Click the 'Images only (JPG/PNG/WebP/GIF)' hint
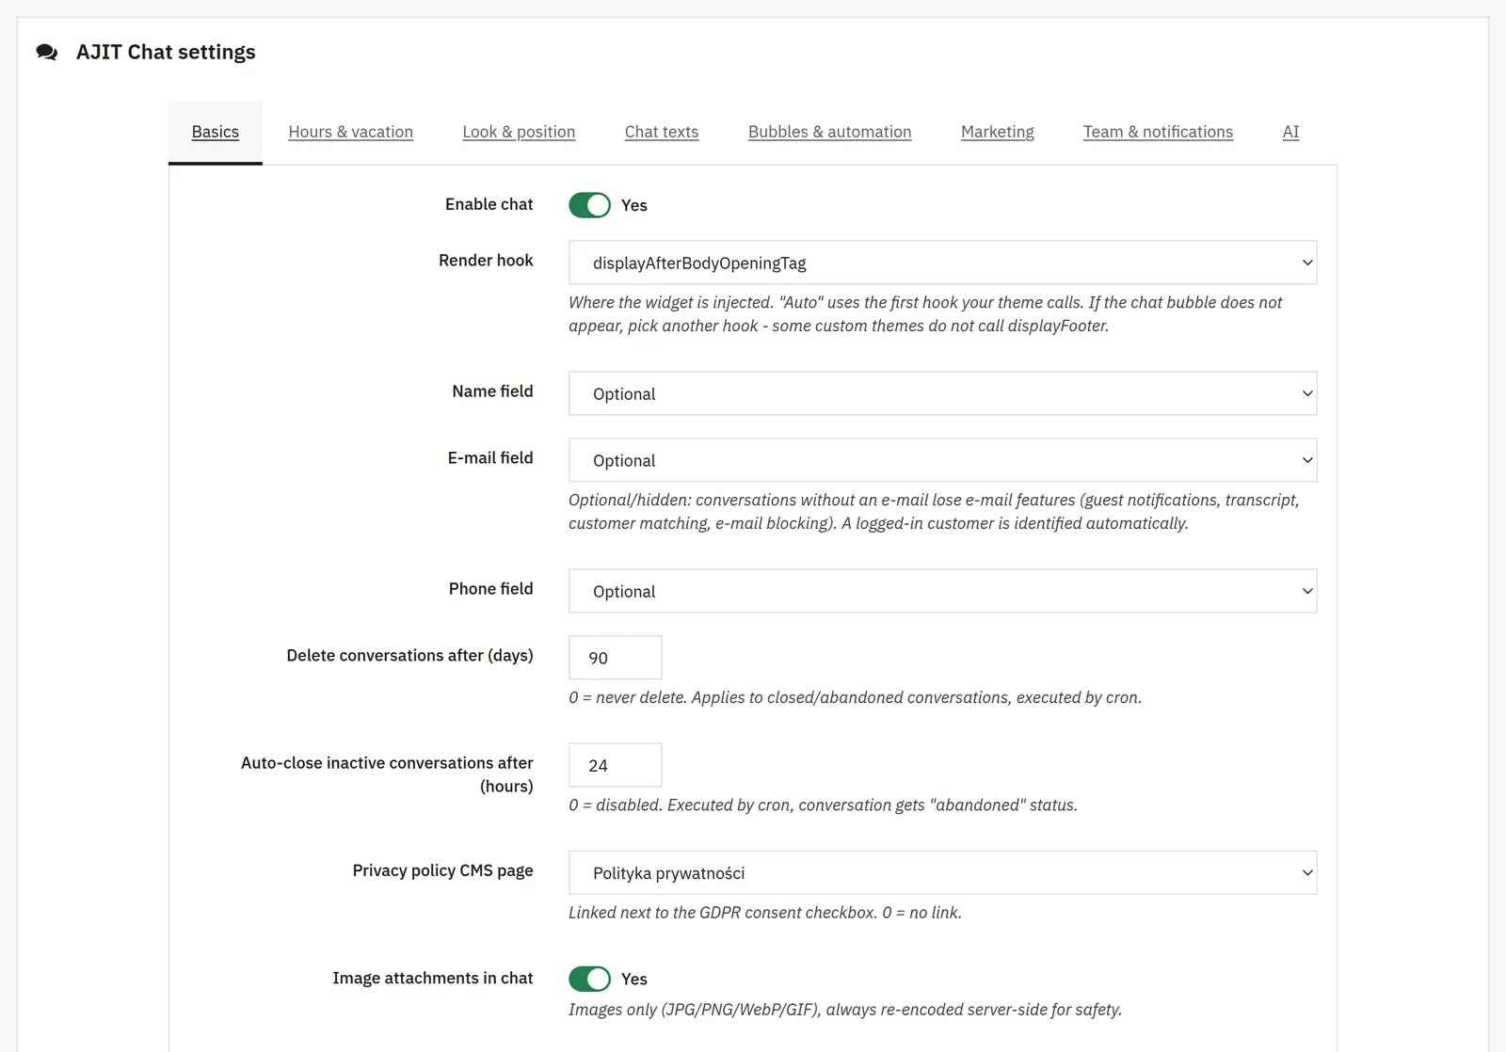Image resolution: width=1506 pixels, height=1052 pixels. point(845,1010)
